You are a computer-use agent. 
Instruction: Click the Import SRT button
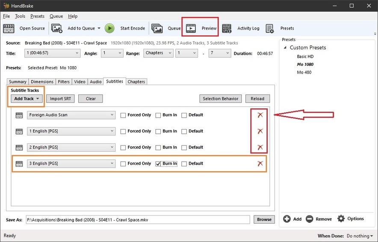60,99
